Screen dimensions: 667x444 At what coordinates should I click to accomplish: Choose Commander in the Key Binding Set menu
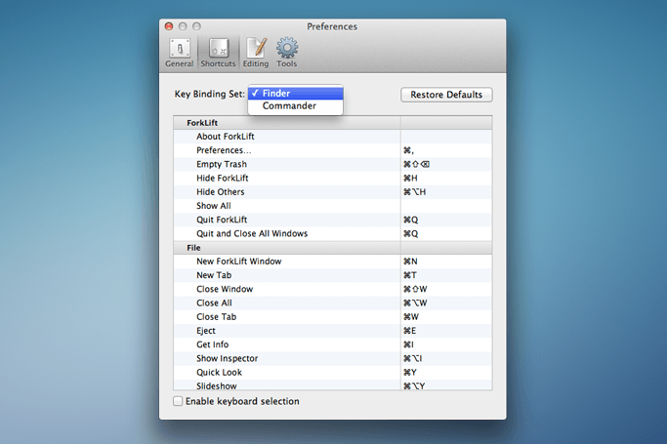tap(296, 105)
